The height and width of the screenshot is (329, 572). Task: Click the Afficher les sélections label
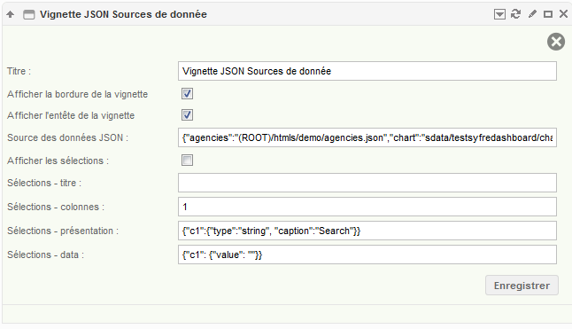58,161
